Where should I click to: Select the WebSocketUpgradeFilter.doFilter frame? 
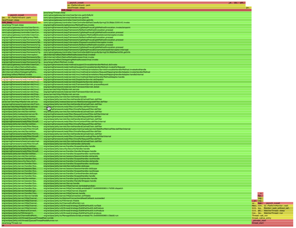coord(147,102)
